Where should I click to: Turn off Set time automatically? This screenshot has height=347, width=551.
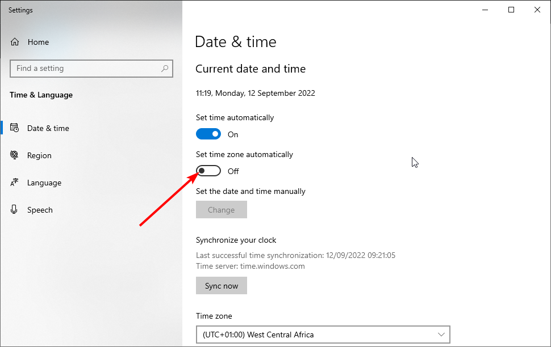(208, 134)
